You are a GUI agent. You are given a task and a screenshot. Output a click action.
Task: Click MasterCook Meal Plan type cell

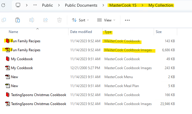point(122,86)
